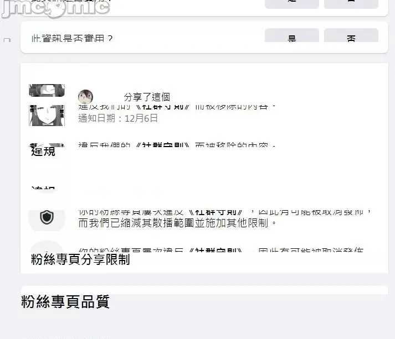
Task: Click the cropped thumbnail above the 違規 label
Action: coord(47,145)
